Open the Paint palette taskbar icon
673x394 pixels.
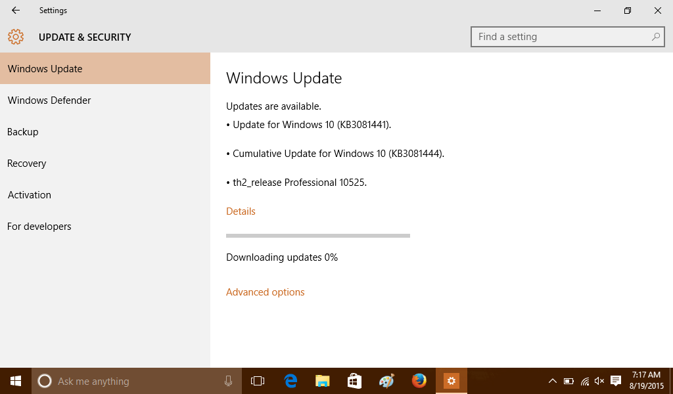pos(386,381)
